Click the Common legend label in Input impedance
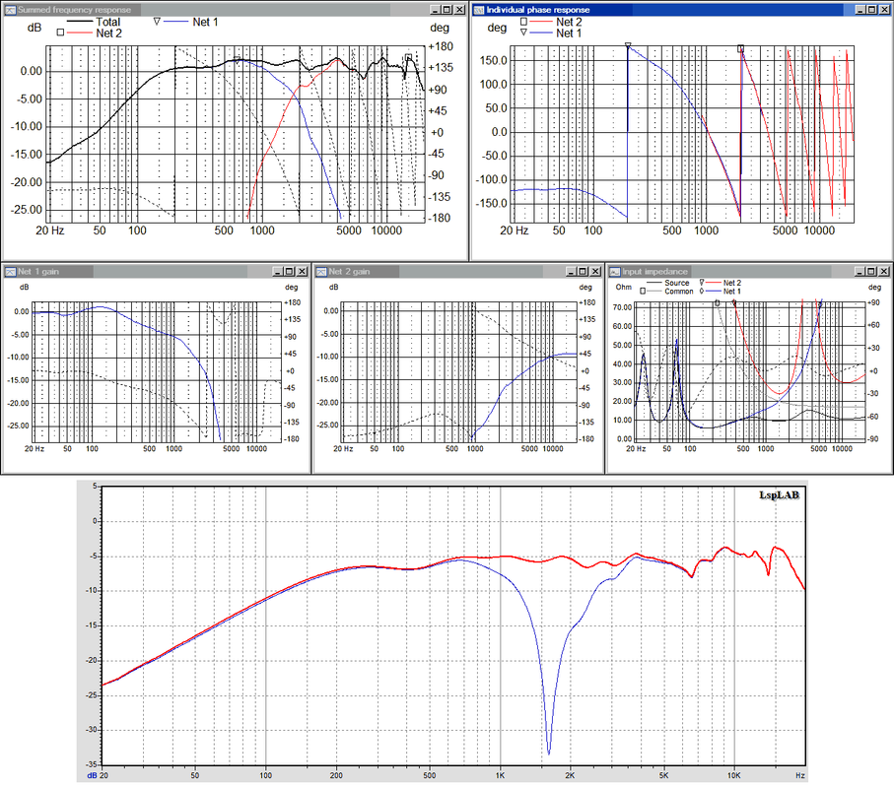The image size is (894, 788). [x=679, y=292]
